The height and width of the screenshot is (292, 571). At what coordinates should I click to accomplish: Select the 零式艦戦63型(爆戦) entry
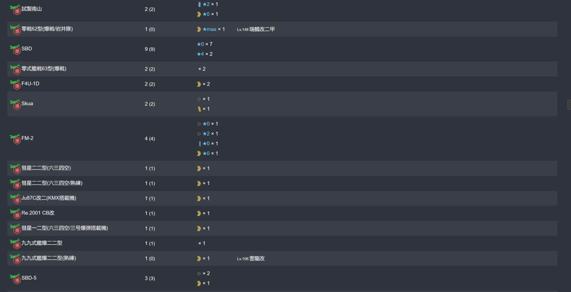282,69
